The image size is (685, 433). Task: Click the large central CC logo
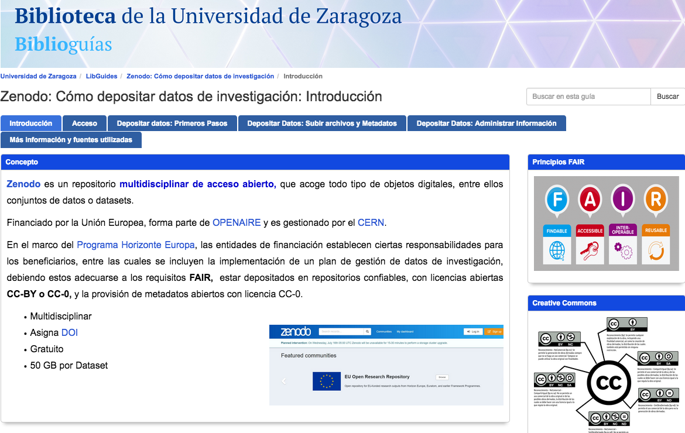point(608,382)
